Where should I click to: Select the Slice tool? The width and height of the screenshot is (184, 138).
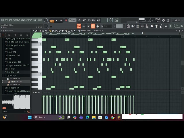(66, 31)
